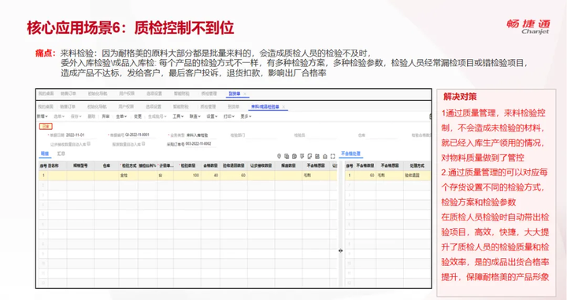Viewport: 567px width, 300px height.
Task: Open the 打印 dropdown menu
Action: (x=229, y=117)
